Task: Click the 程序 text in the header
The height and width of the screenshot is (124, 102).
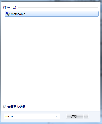Action: coord(7,7)
